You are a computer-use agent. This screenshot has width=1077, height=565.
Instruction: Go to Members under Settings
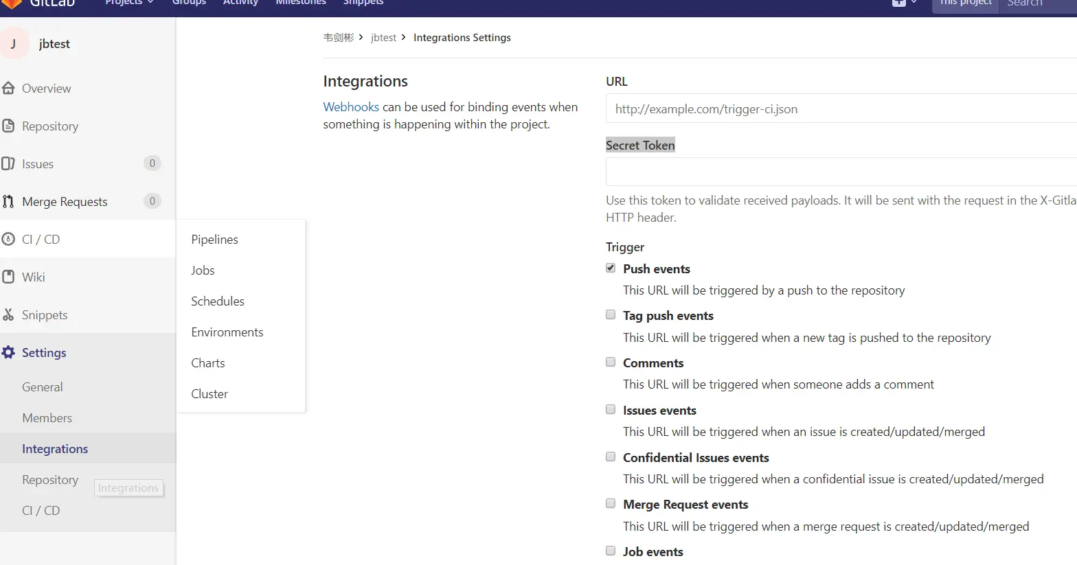[x=47, y=418]
